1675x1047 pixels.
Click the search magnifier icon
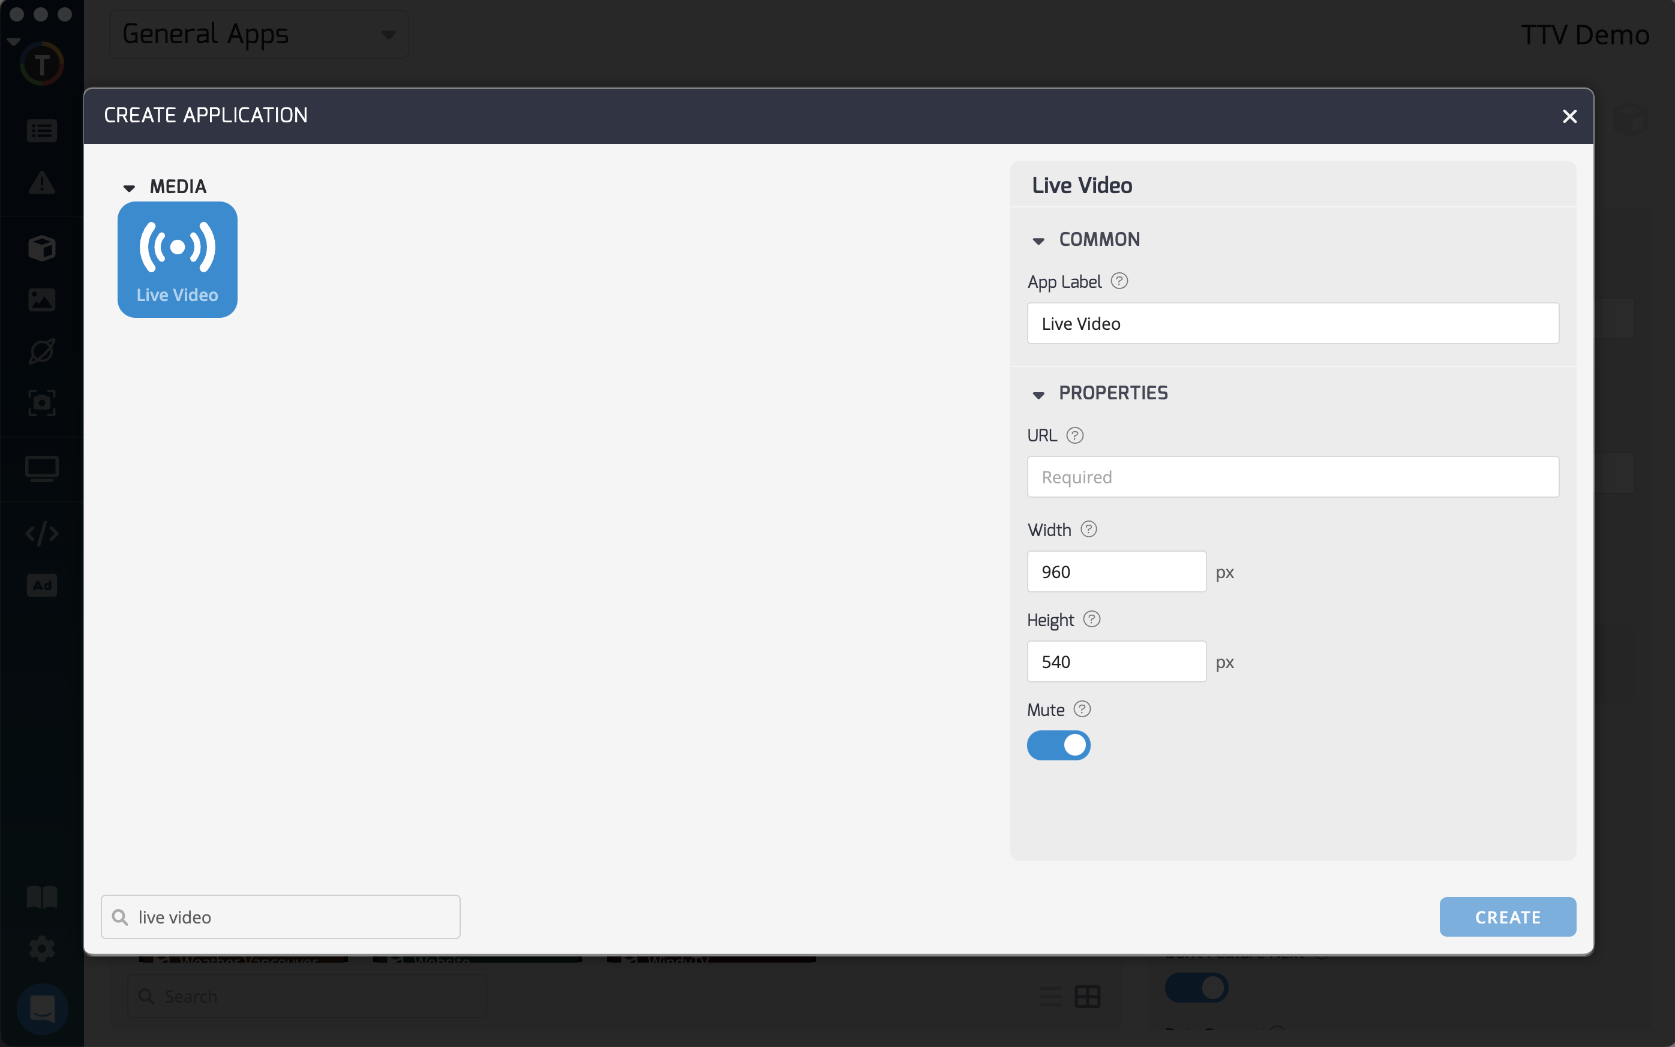point(120,917)
